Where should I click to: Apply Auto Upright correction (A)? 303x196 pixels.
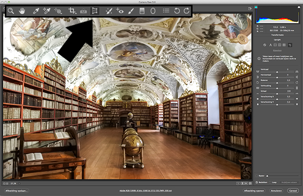click(270, 45)
